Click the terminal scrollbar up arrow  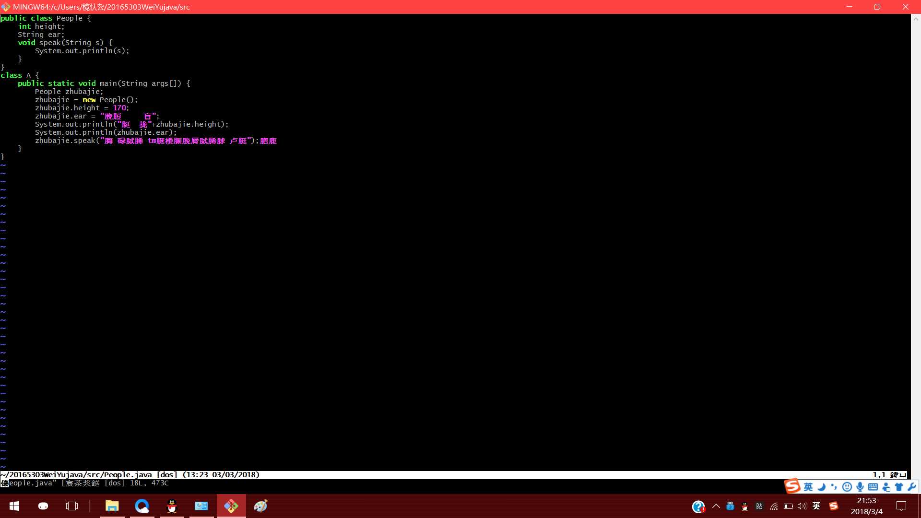click(x=916, y=19)
